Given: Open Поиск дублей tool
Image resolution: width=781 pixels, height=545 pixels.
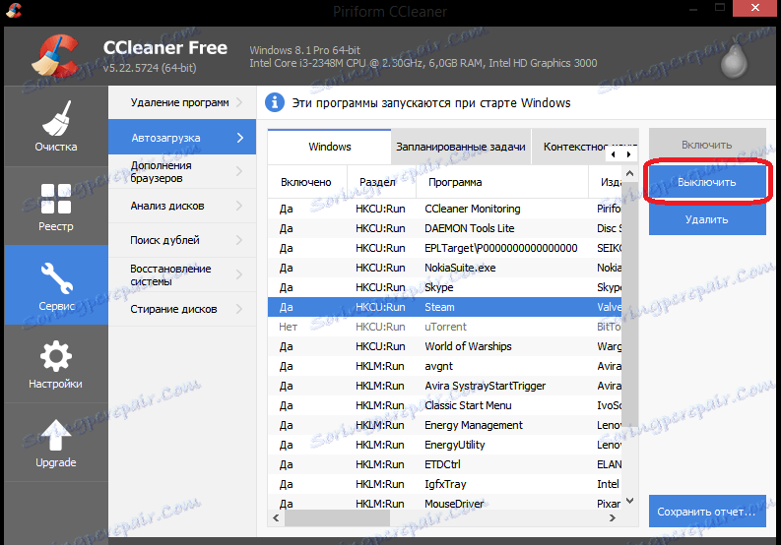Looking at the screenshot, I should tap(182, 240).
